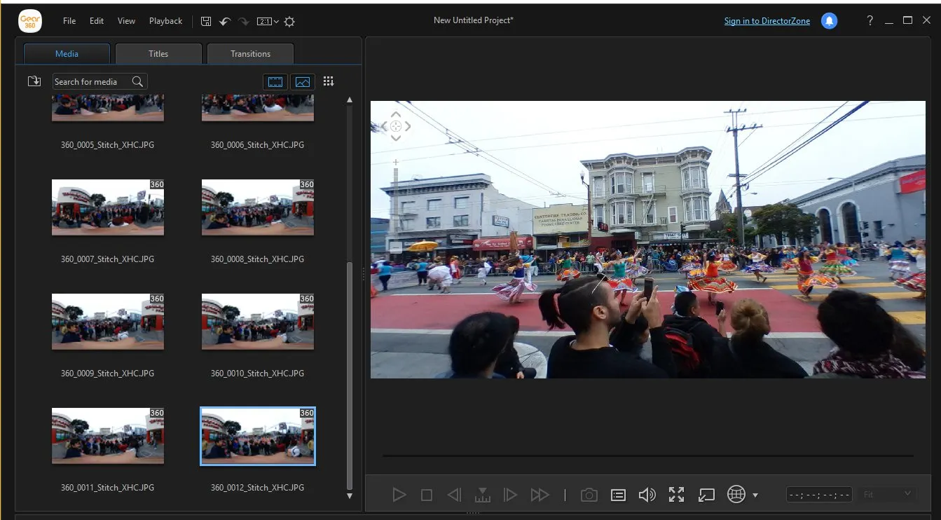Click the preview seek bar
Viewport: 941px width, 520px height.
648,456
